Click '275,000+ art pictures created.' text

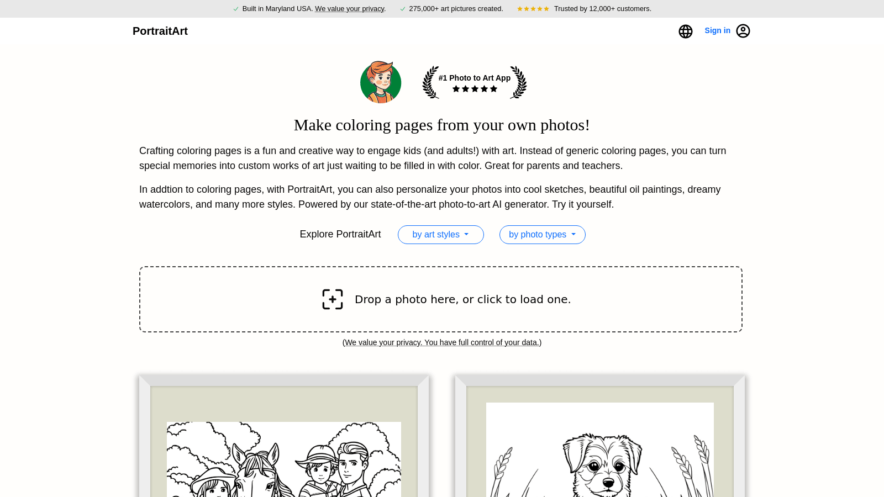456,9
